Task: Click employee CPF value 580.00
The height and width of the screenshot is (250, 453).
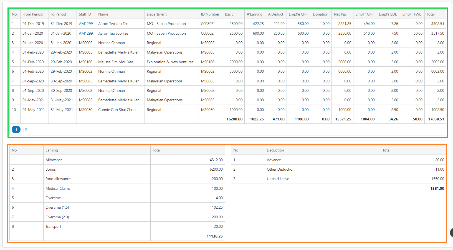Action: 303,24
